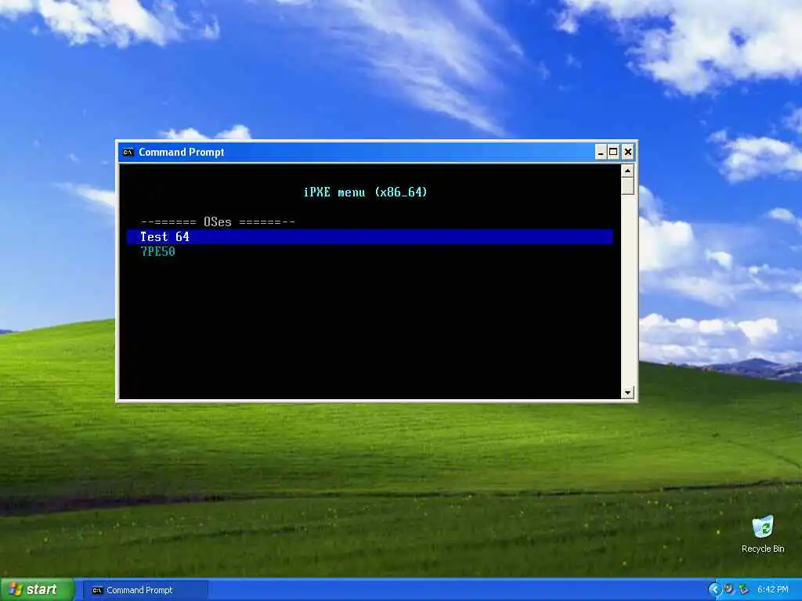Show hidden tray icons with the arrow
Image resolution: width=802 pixels, height=601 pixels.
coord(714,590)
